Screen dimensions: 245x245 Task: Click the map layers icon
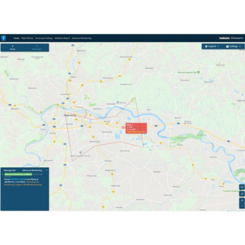242,187
